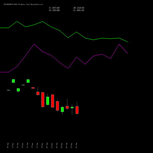Click the EICHERMOT 8200 CE chart title
This screenshot has height=153, width=153.
click(23, 5)
